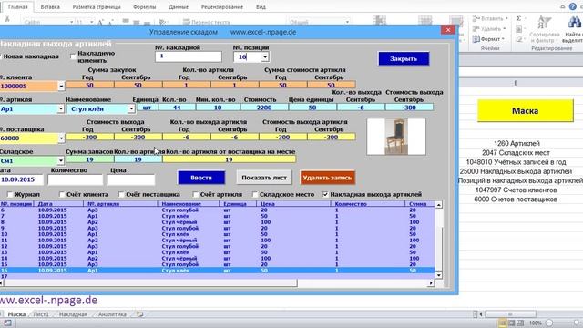Image resolution: width=583 pixels, height=328 pixels.
Task: Click the Количество input field
Action: tap(75, 179)
